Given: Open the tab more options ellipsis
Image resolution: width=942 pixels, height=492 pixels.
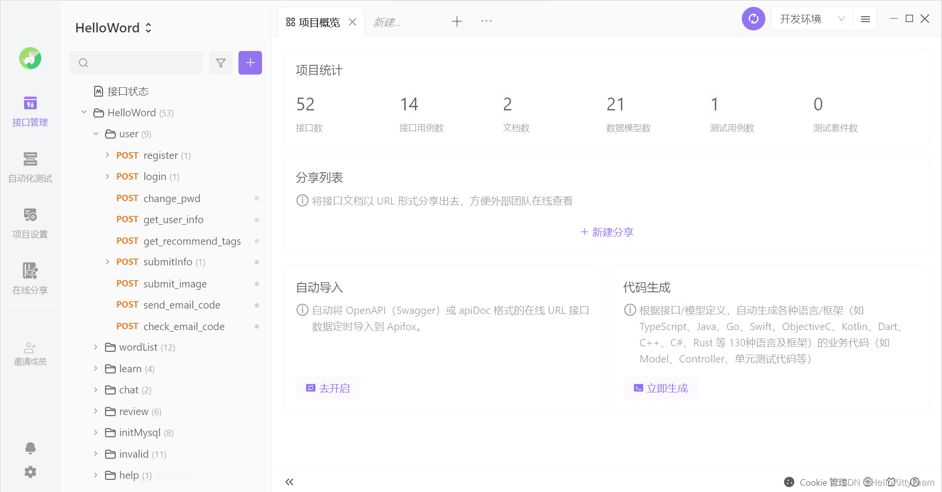Looking at the screenshot, I should (486, 21).
